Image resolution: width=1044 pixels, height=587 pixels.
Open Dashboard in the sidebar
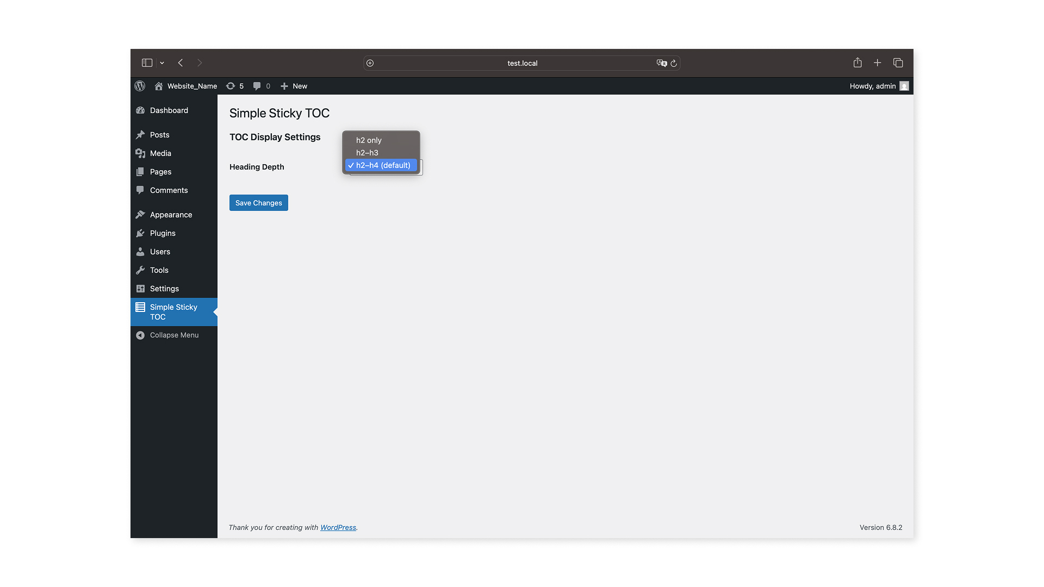tap(174, 110)
